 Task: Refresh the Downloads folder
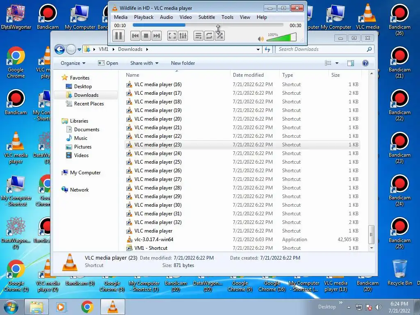point(267,49)
